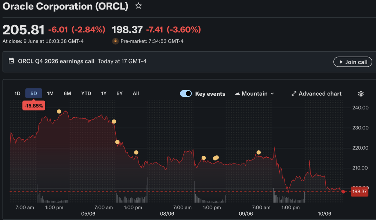376x220 pixels.
Task: Click the red 198.37 price label on axis
Action: tap(359, 191)
